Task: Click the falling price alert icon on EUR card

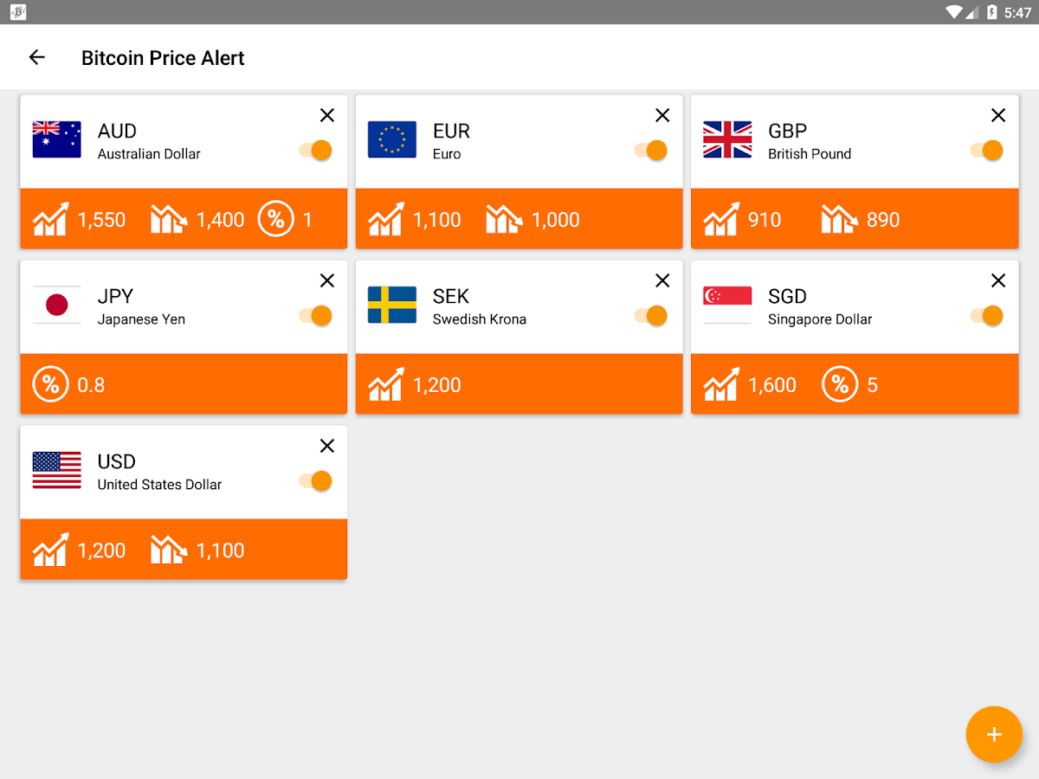Action: (503, 219)
